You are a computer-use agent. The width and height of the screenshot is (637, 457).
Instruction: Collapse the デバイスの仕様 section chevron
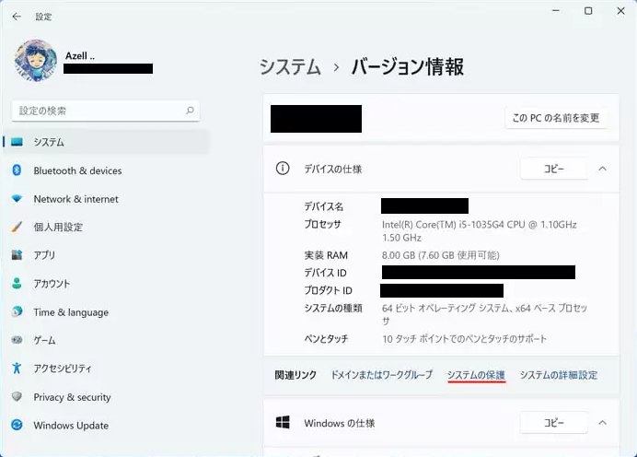tap(602, 169)
